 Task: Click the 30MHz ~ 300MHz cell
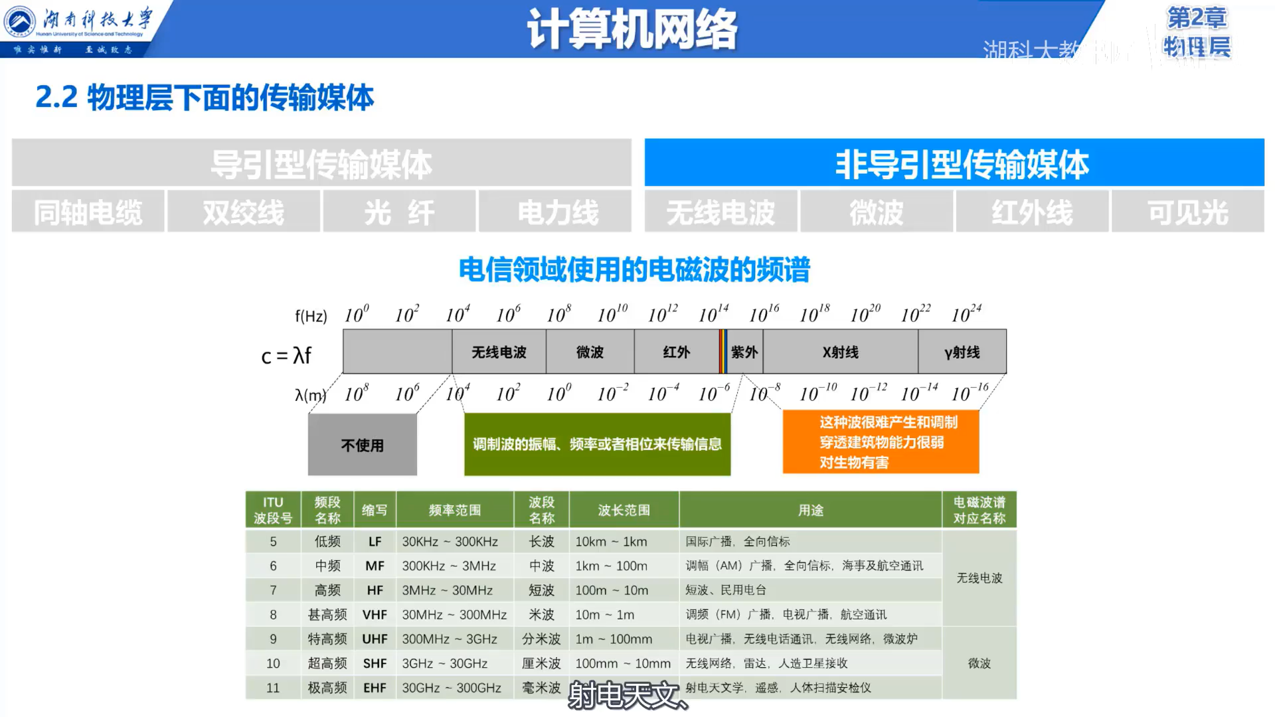[x=455, y=615]
